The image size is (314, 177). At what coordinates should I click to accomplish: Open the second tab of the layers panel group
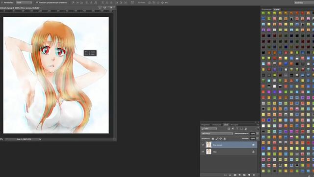tap(217, 125)
